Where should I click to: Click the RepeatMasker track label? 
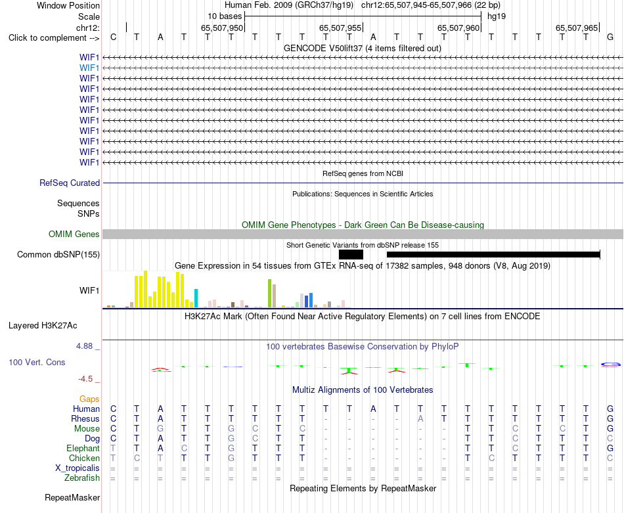click(72, 497)
